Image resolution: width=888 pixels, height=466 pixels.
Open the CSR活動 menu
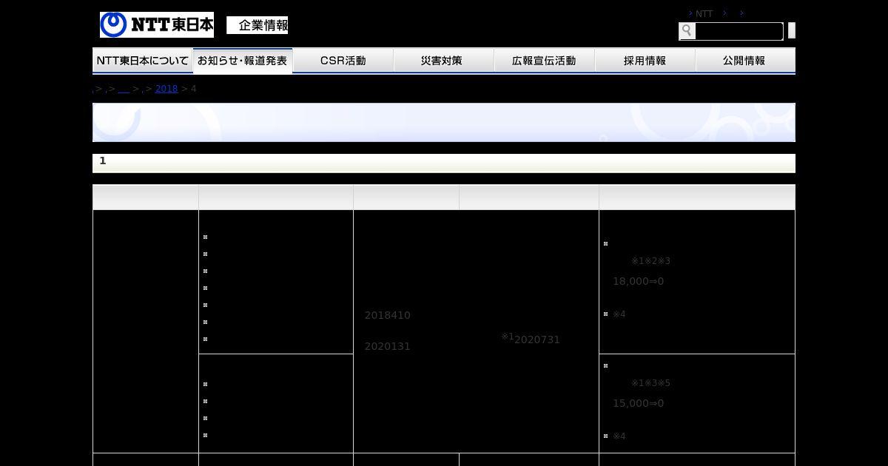tap(343, 61)
